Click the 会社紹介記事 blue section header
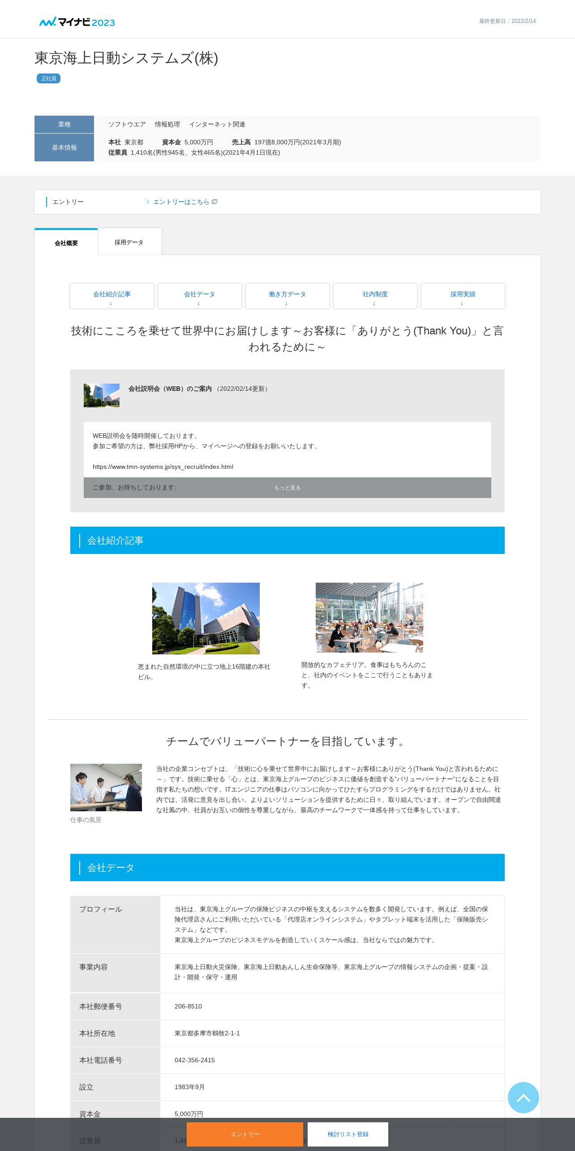Viewport: 575px width, 1151px height. tap(287, 541)
